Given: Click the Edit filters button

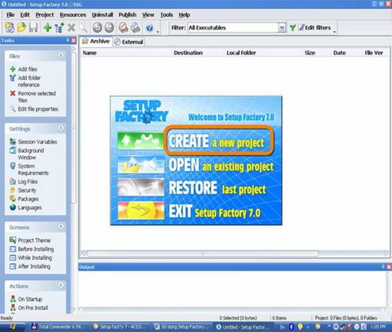Looking at the screenshot, I should click(x=315, y=27).
